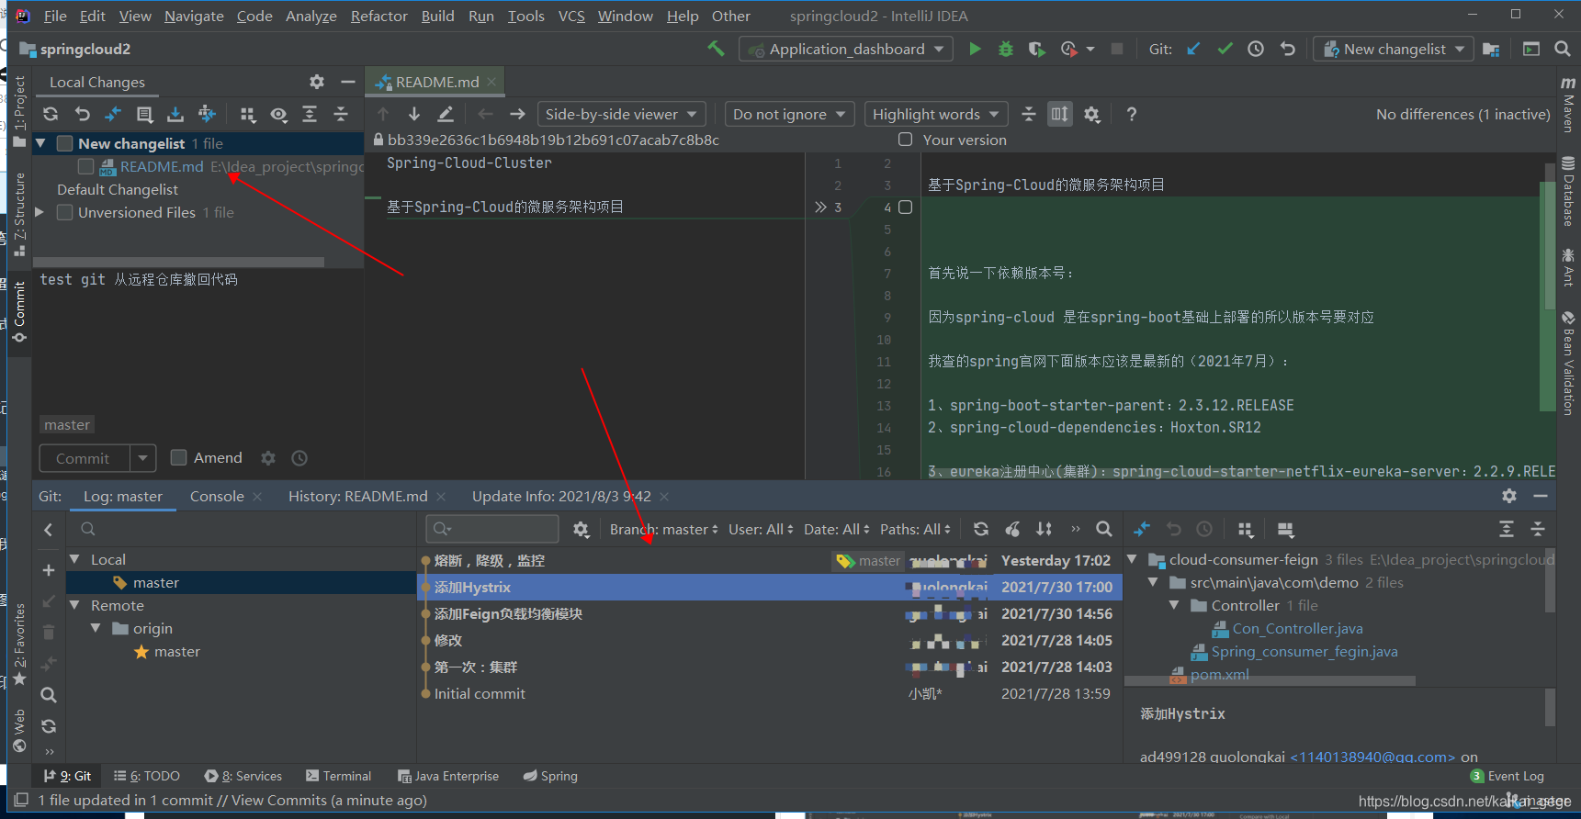Image resolution: width=1581 pixels, height=819 pixels.
Task: Click the Git update project arrow icon
Action: pyautogui.click(x=1193, y=49)
